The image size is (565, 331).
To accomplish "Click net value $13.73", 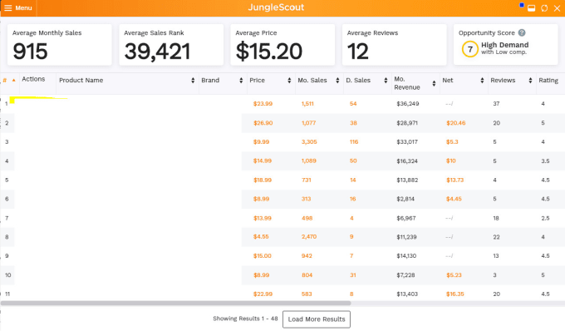I will click(454, 180).
